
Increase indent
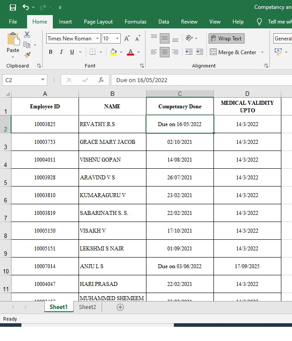tap(200, 52)
